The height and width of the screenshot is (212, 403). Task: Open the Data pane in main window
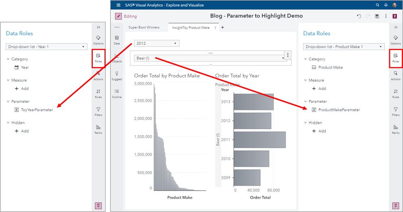click(117, 40)
